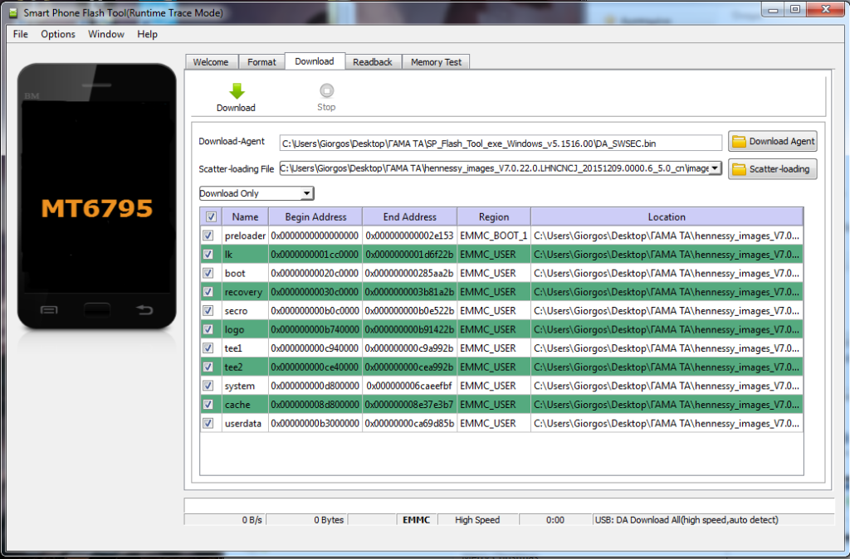Click the lk name cell
Screen dimensions: 850x559
pos(245,254)
